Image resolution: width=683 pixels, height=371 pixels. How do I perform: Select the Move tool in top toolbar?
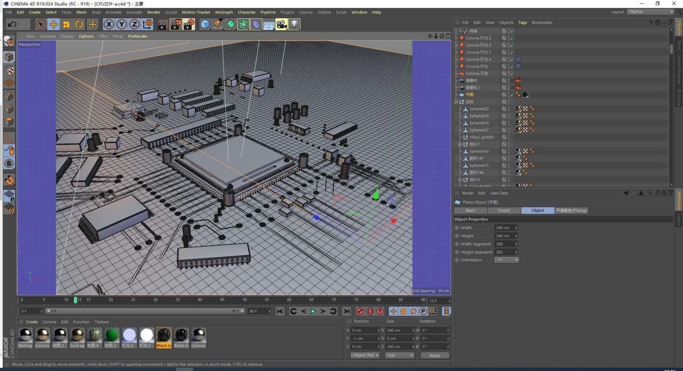click(x=53, y=24)
